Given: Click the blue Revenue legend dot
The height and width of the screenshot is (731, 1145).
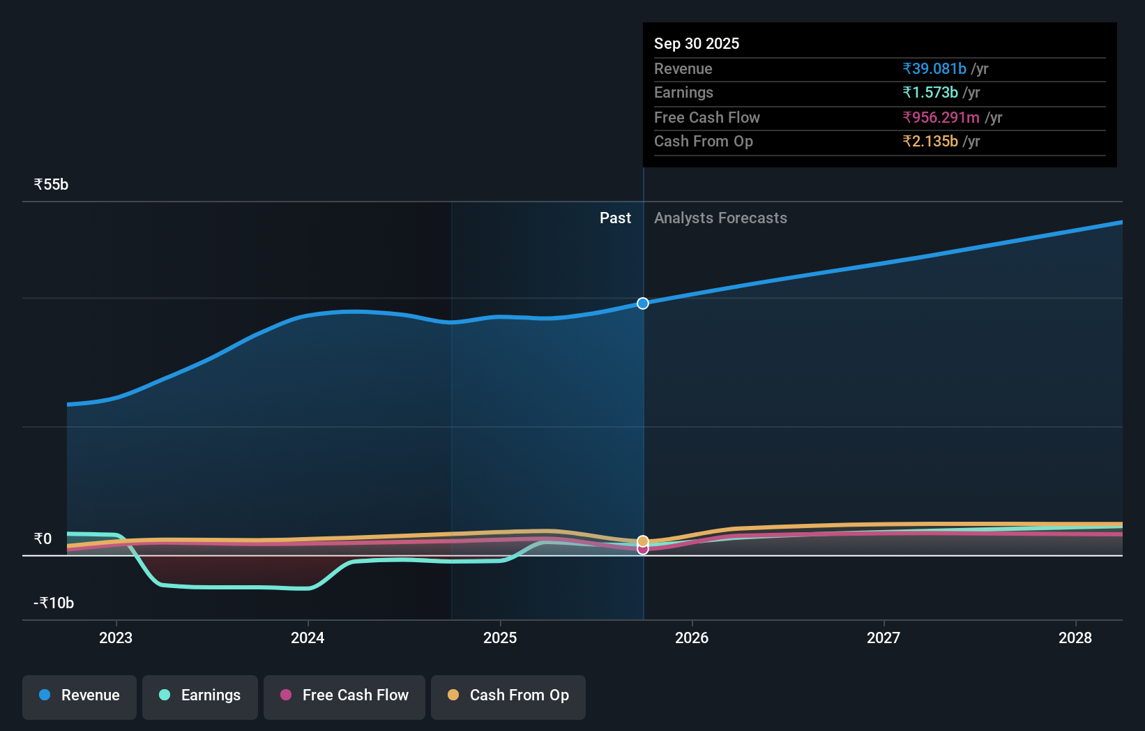Looking at the screenshot, I should [46, 695].
